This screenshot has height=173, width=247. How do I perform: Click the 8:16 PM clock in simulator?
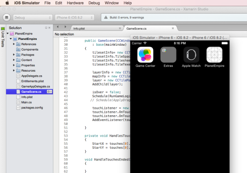click(180, 43)
